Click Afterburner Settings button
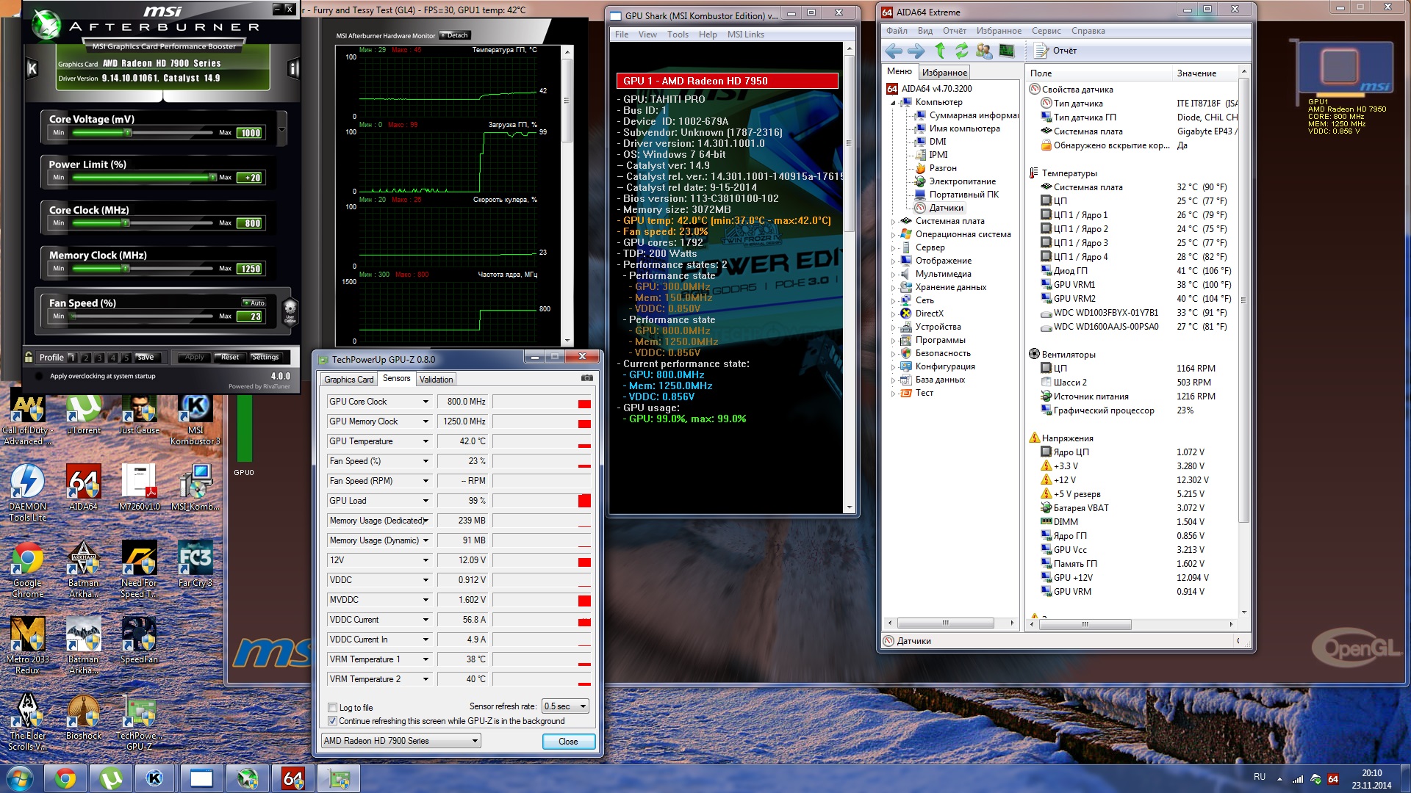1411x793 pixels. click(x=265, y=358)
